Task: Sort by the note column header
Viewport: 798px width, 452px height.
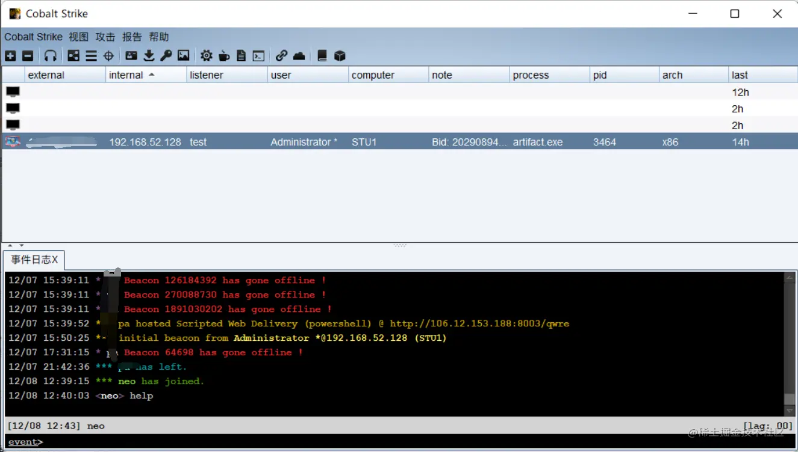Action: coord(469,75)
